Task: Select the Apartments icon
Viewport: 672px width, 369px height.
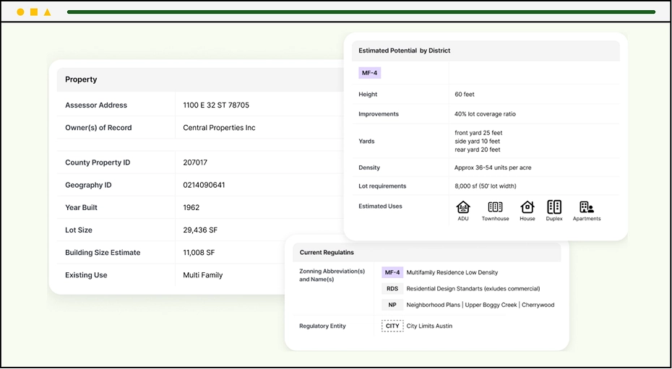Action: (x=587, y=207)
